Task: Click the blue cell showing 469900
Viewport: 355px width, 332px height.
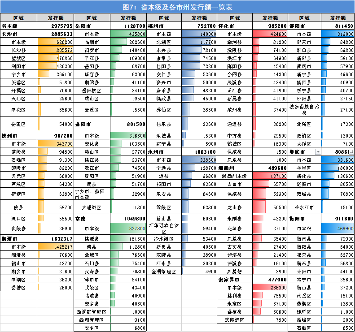Action: coord(338,228)
